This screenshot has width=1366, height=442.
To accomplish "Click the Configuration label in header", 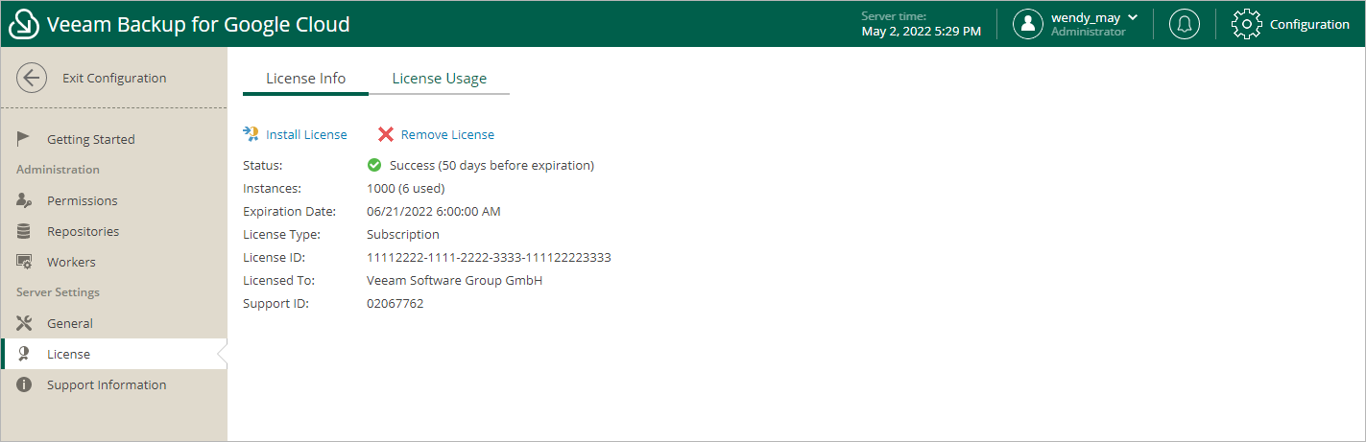I will point(1309,24).
